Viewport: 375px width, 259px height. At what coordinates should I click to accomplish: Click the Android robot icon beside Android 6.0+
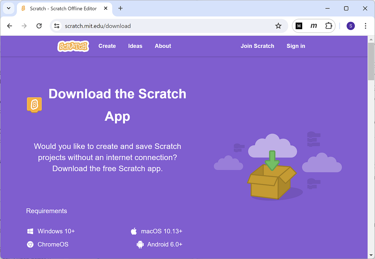point(140,244)
